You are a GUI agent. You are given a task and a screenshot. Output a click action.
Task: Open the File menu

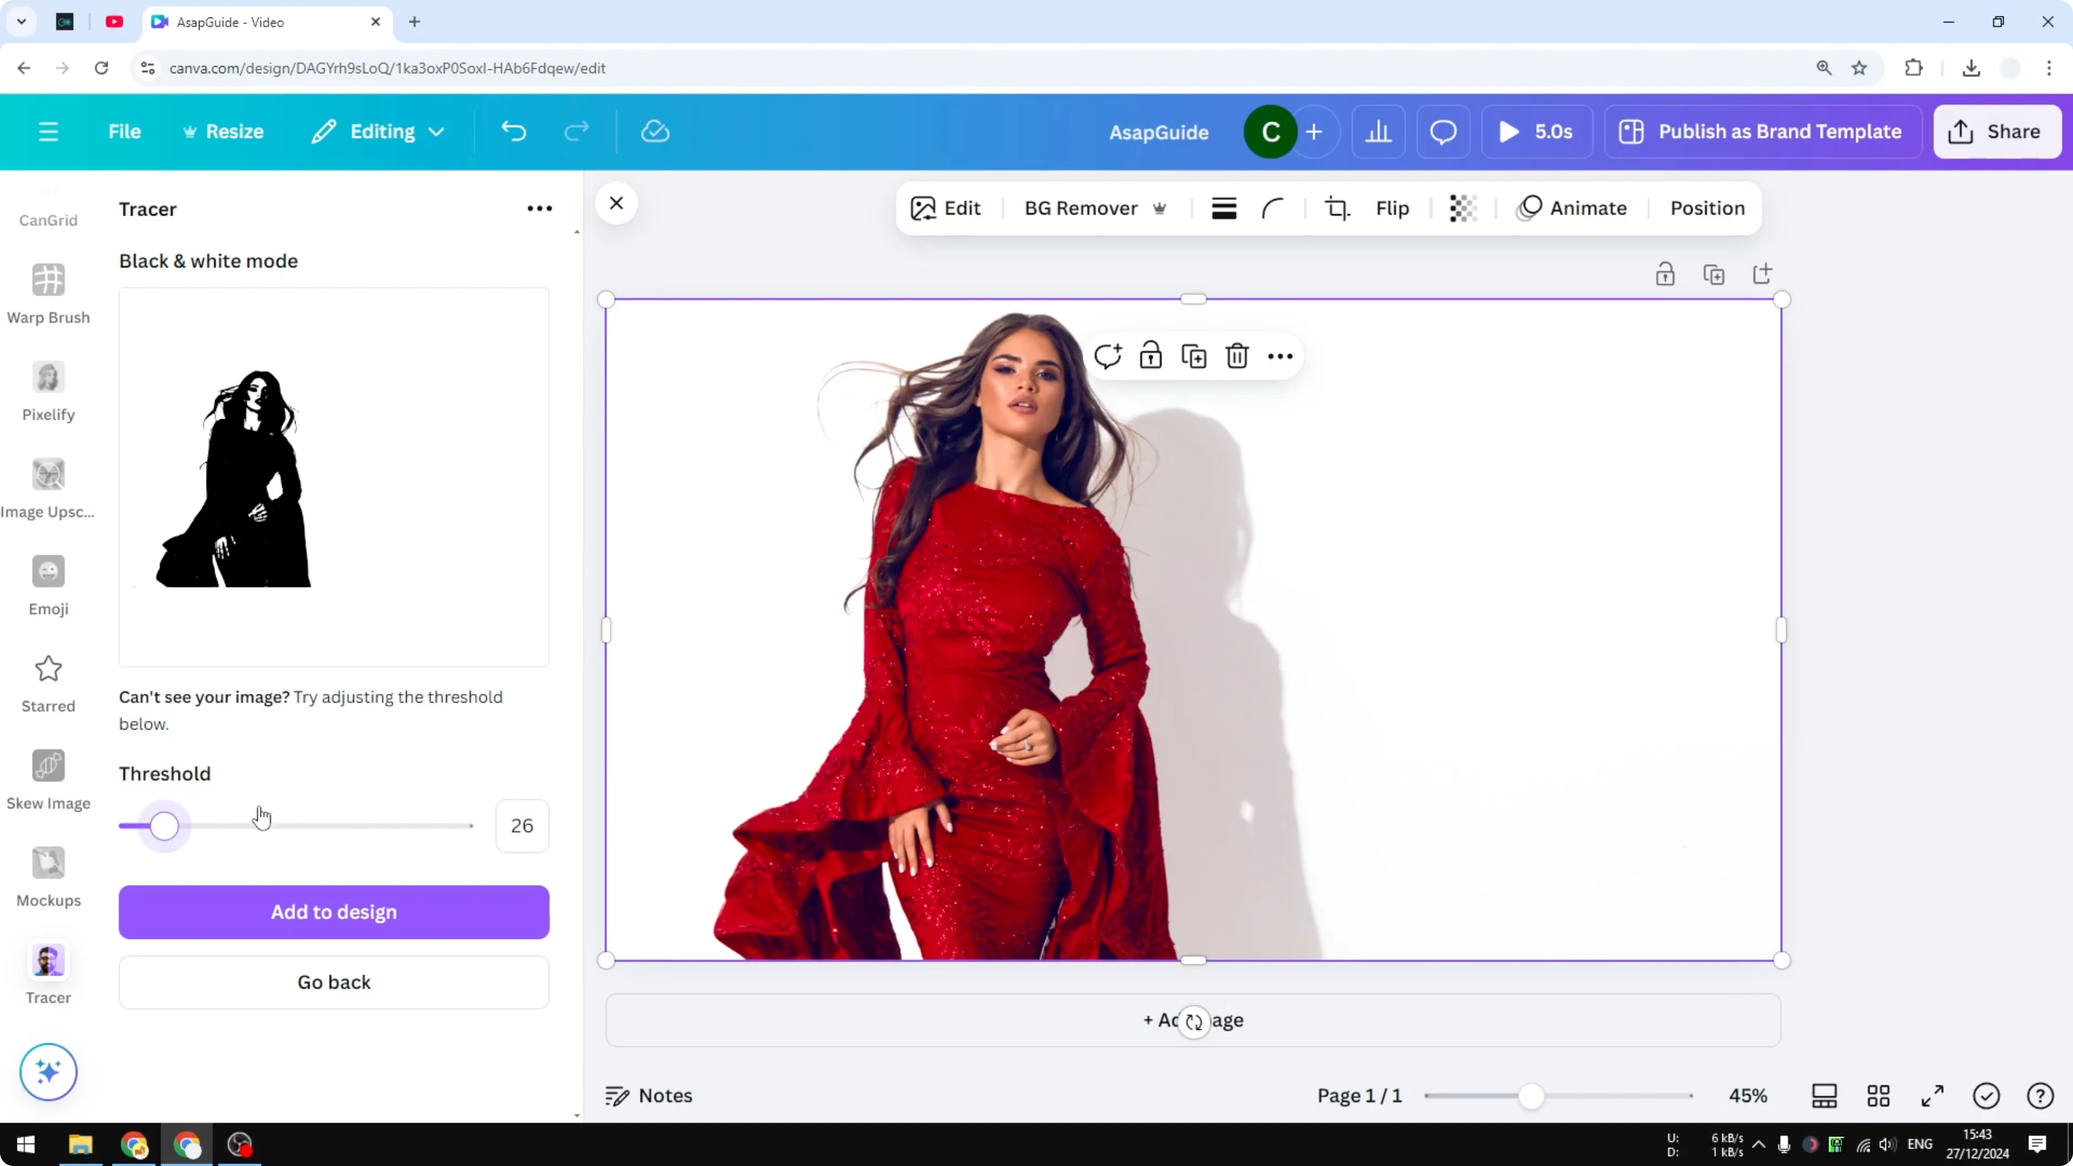124,131
